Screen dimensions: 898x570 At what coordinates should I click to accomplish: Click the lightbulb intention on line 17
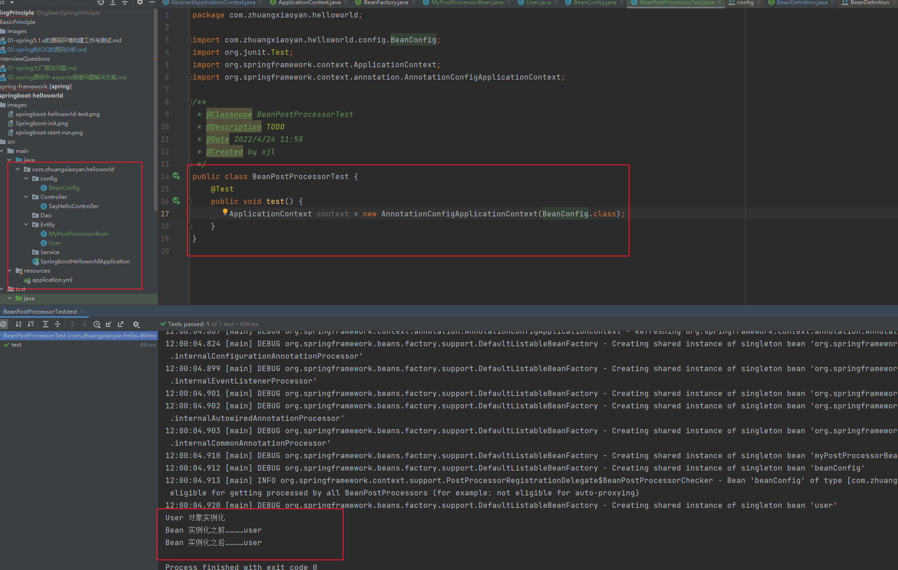click(x=225, y=212)
